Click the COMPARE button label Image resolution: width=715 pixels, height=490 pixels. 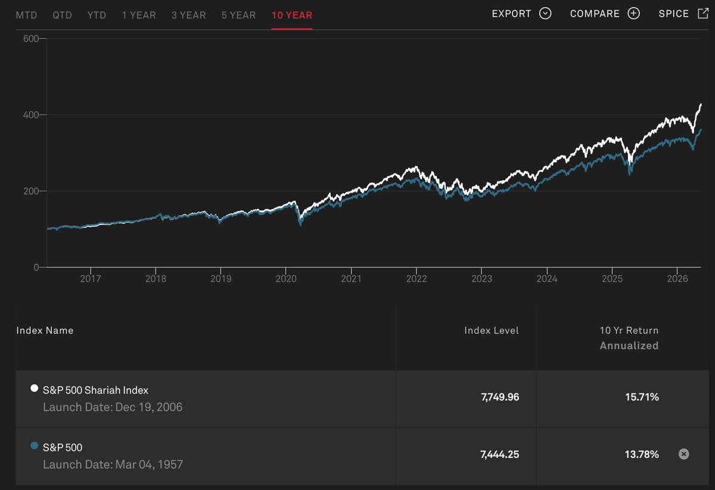tap(595, 14)
